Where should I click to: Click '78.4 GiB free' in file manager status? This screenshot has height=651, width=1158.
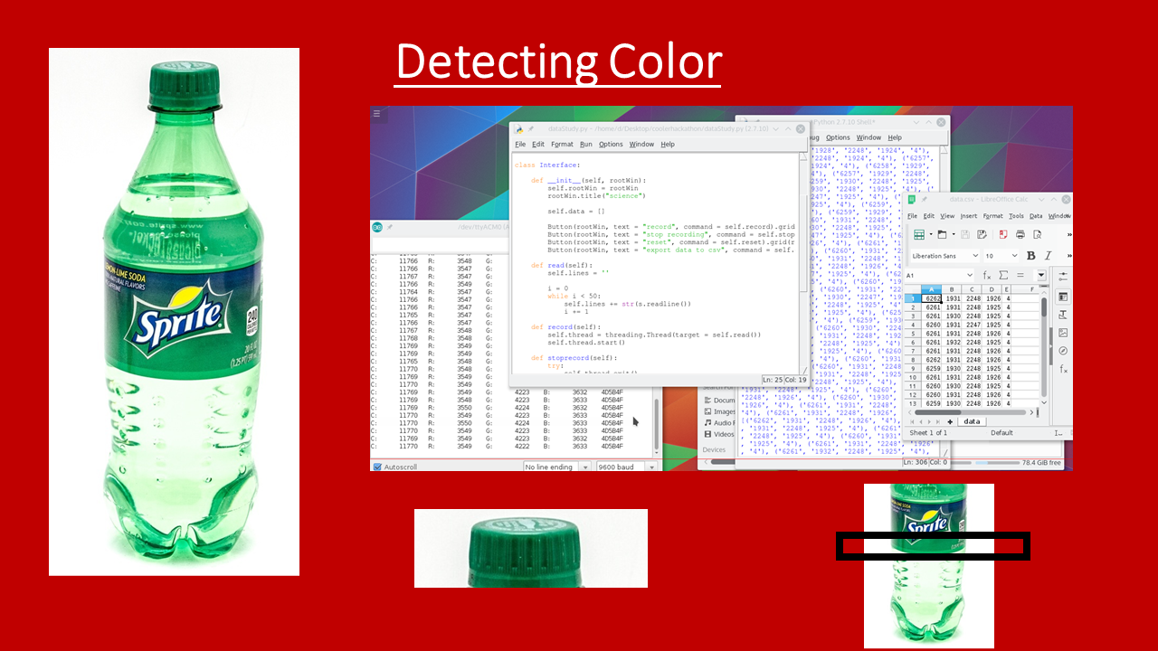pyautogui.click(x=1041, y=462)
